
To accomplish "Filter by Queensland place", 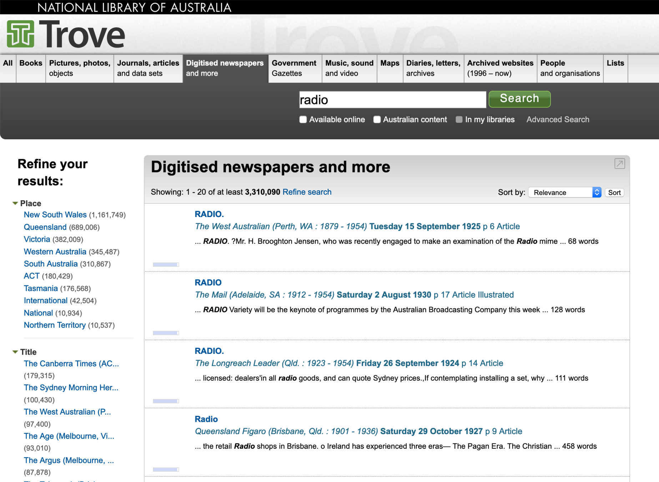I will click(45, 227).
